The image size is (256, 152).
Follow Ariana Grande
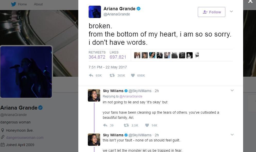[211, 12]
